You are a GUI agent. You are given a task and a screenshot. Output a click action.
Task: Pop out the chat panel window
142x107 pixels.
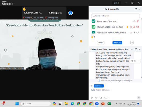point(136,49)
